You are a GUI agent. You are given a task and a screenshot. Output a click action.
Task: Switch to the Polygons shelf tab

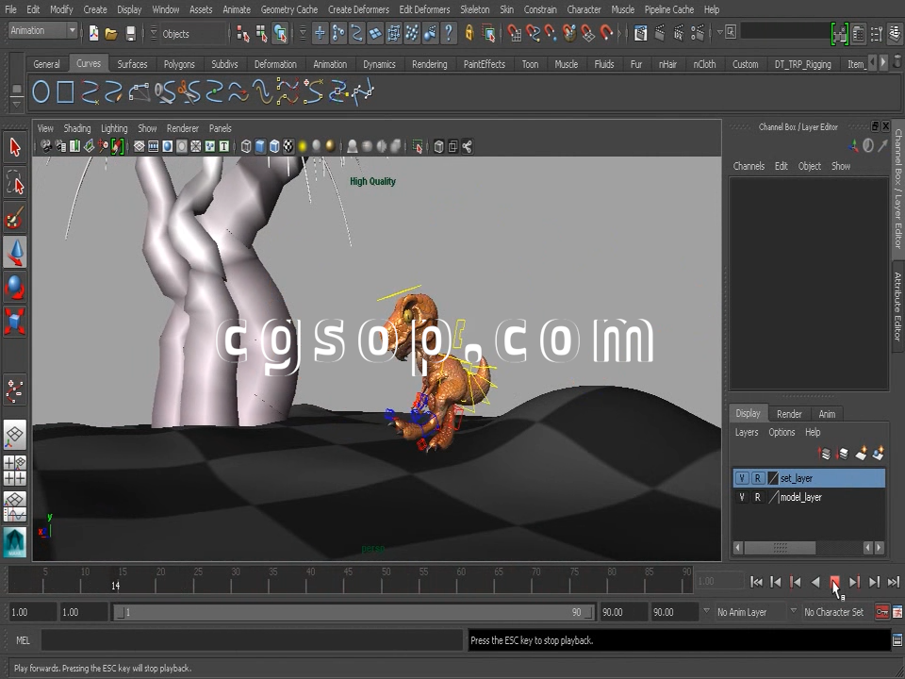pyautogui.click(x=179, y=64)
